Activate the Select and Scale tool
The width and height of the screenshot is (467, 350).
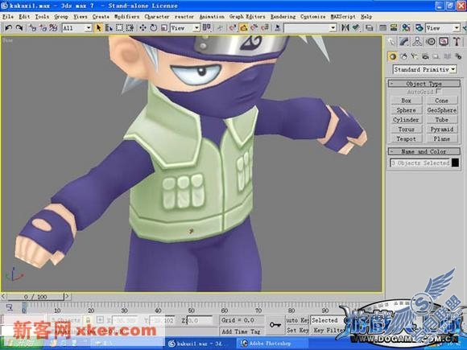(x=164, y=28)
